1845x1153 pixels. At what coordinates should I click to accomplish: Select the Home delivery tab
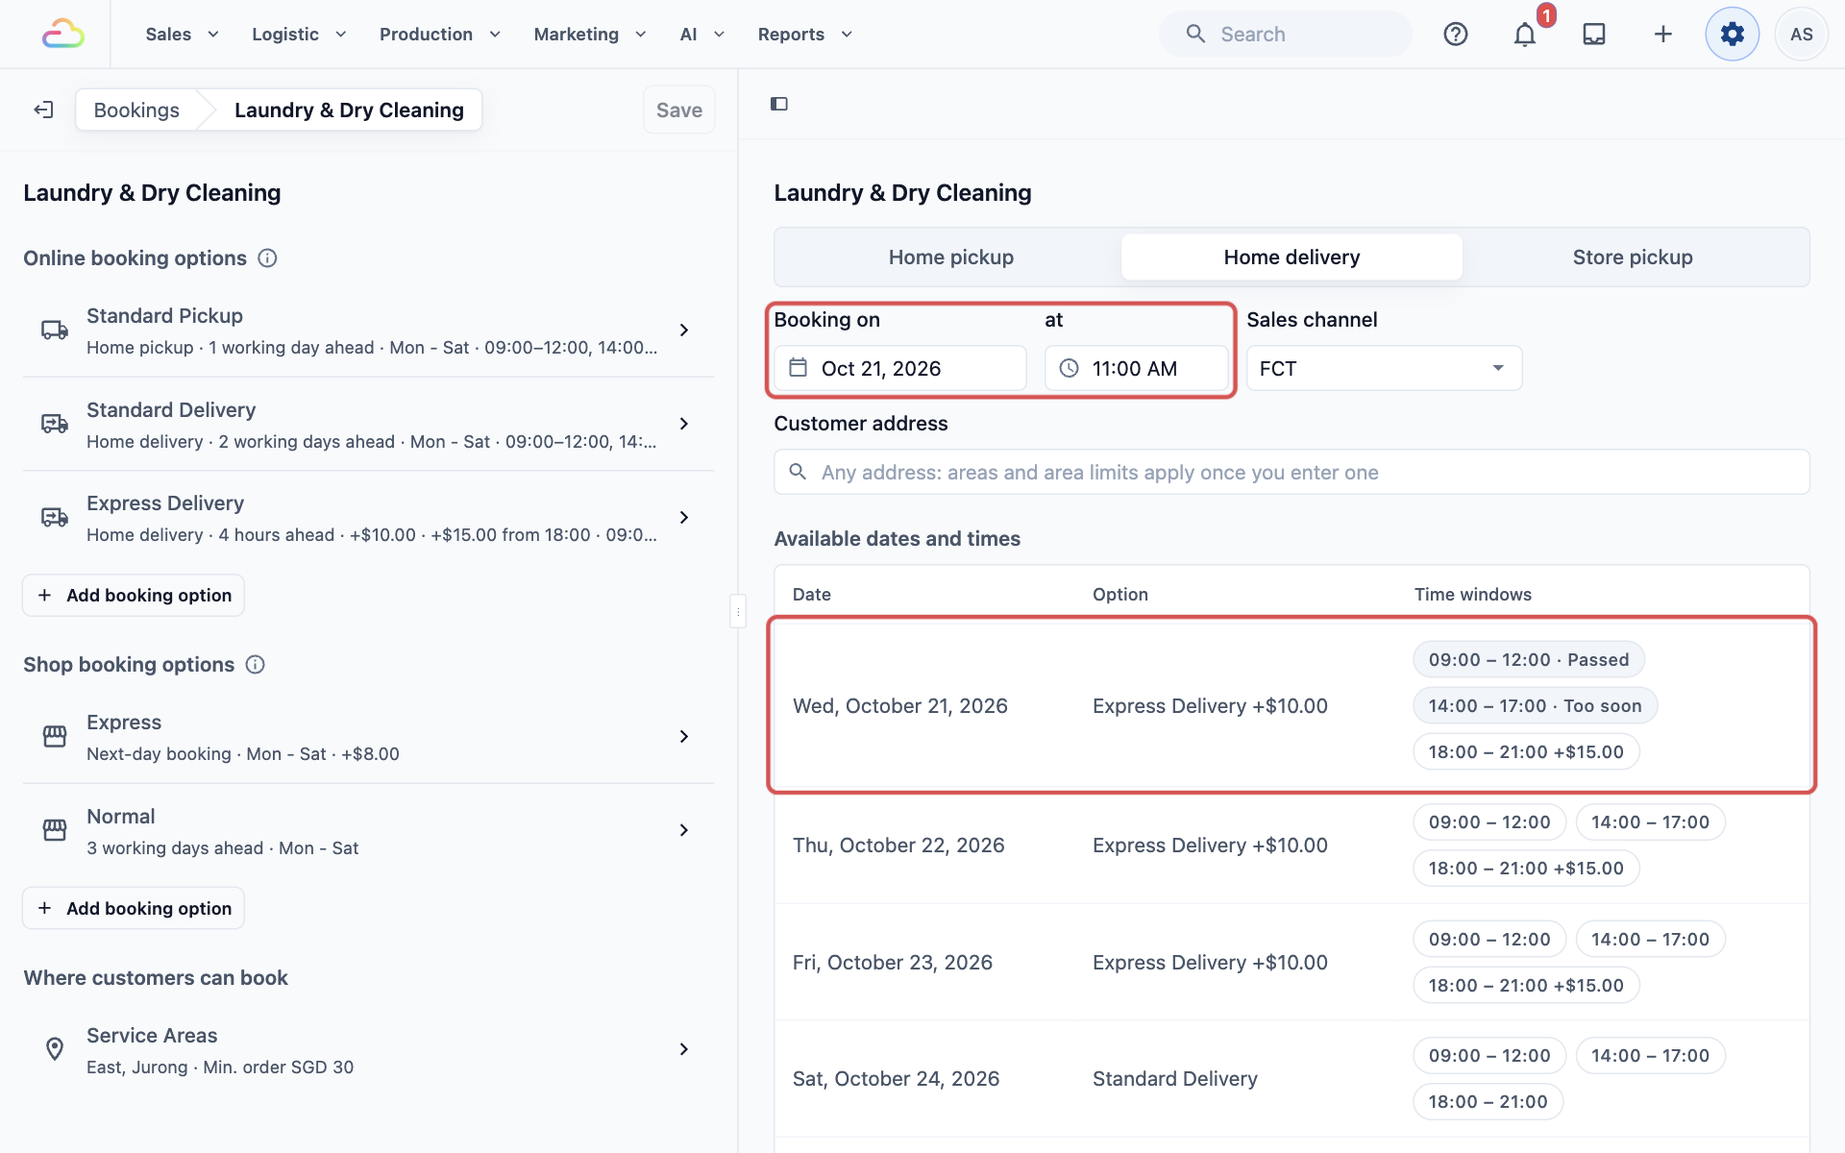(1291, 258)
